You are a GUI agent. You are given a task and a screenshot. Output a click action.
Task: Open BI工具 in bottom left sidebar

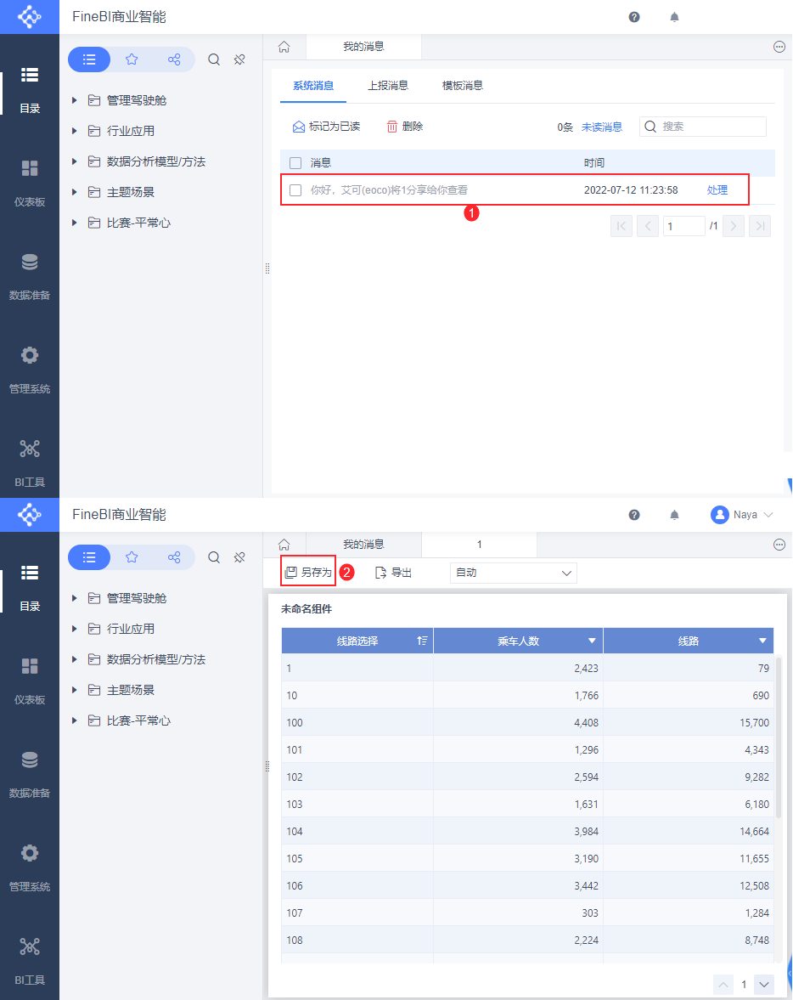(x=30, y=962)
